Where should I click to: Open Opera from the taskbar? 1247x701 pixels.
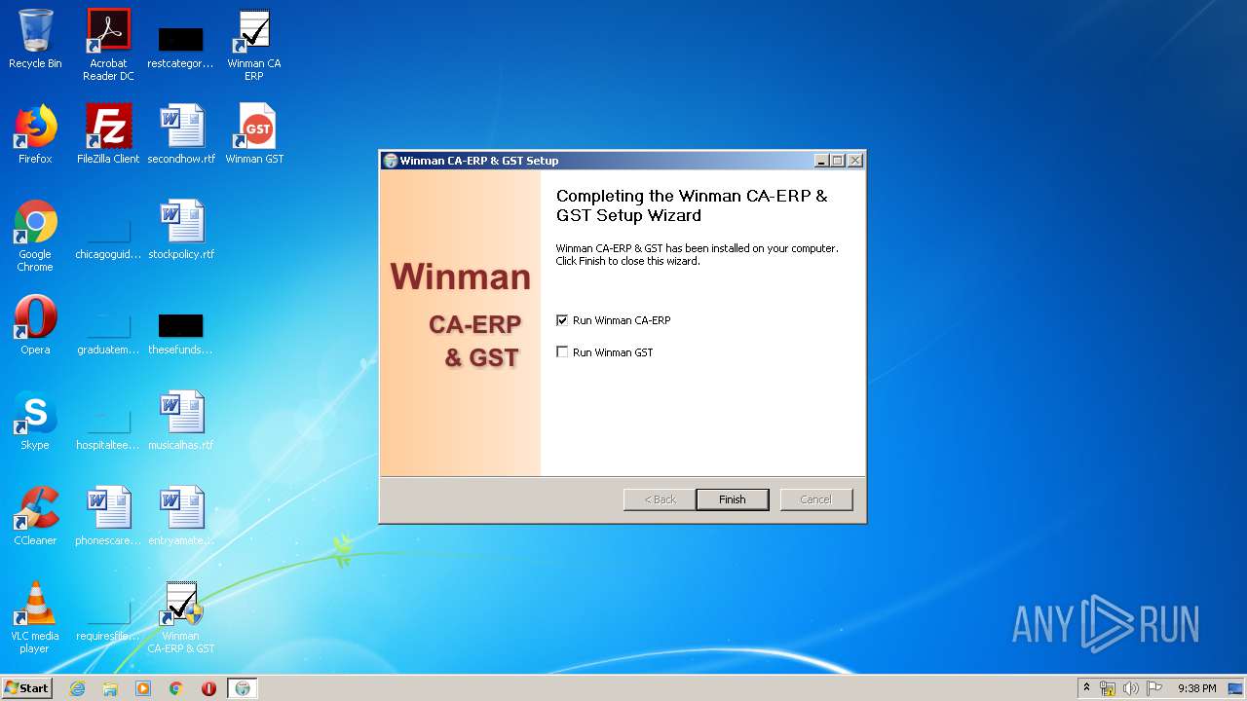coord(208,688)
